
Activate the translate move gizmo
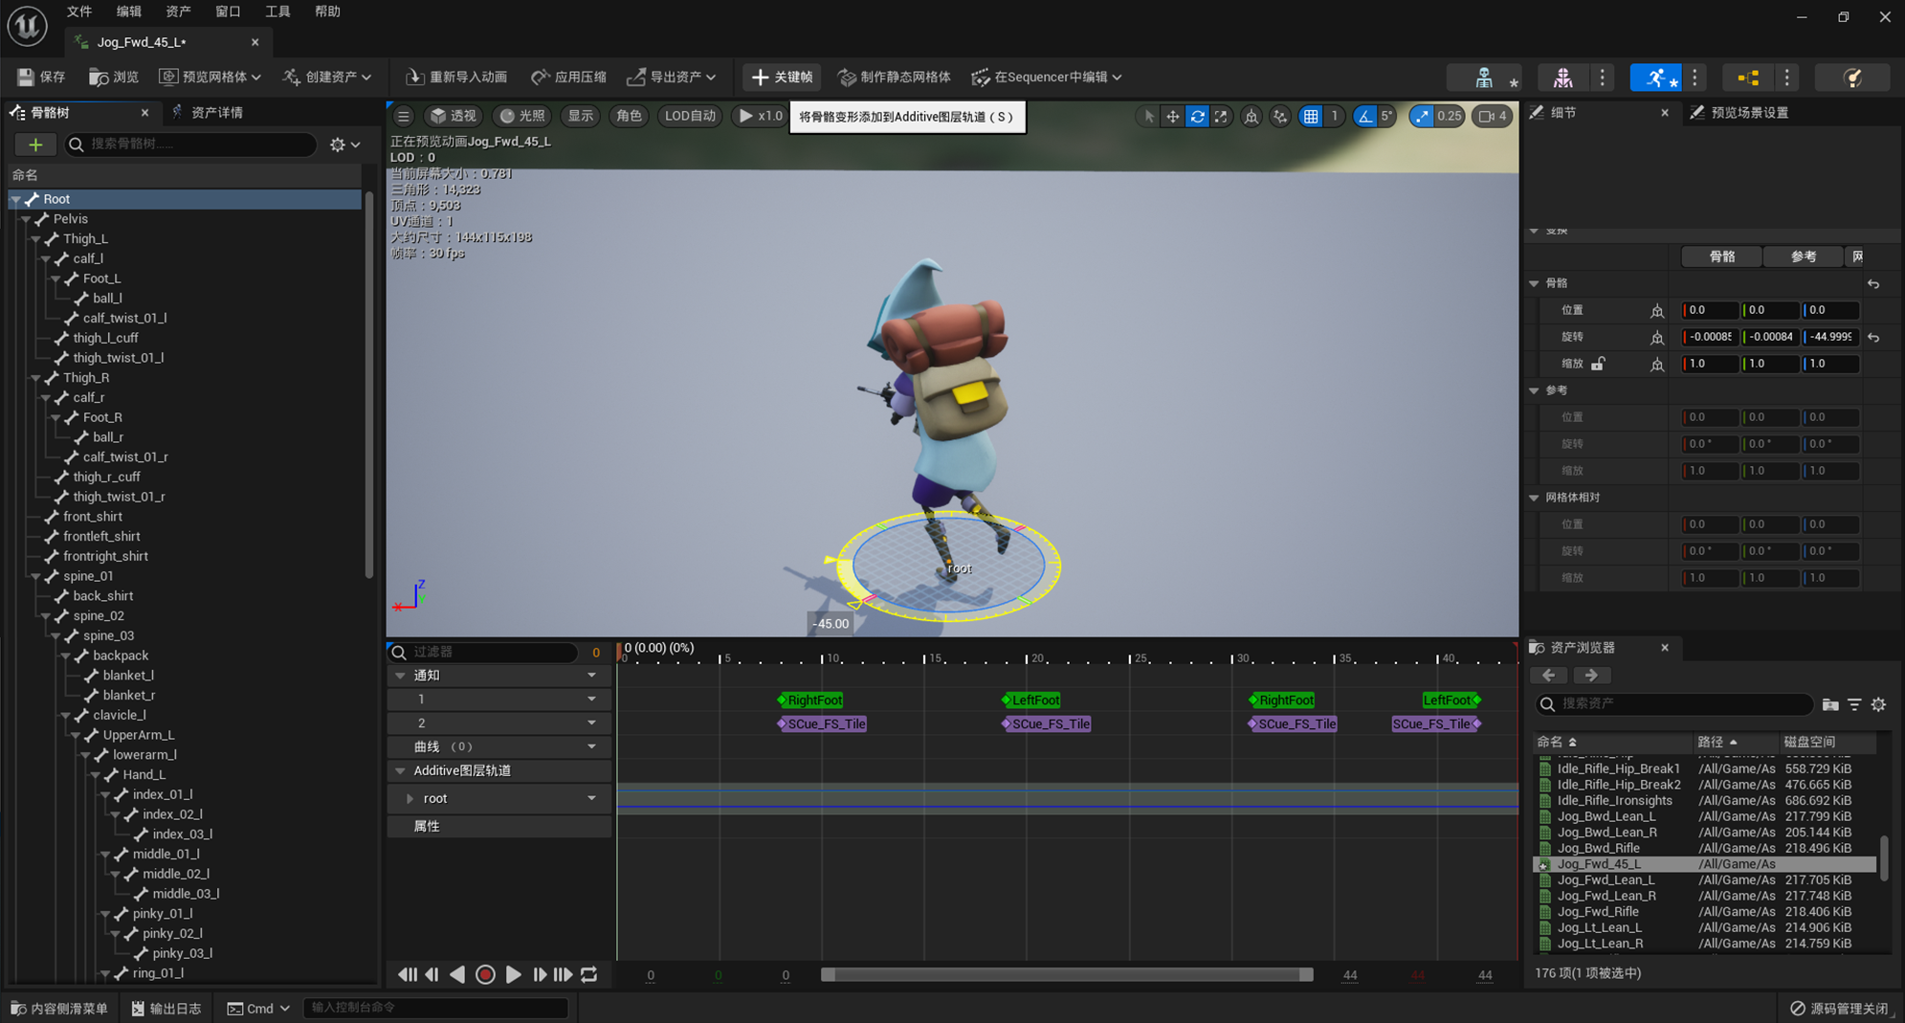click(1172, 116)
